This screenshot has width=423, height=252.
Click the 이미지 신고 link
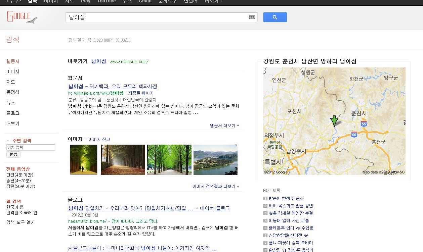pos(99,139)
